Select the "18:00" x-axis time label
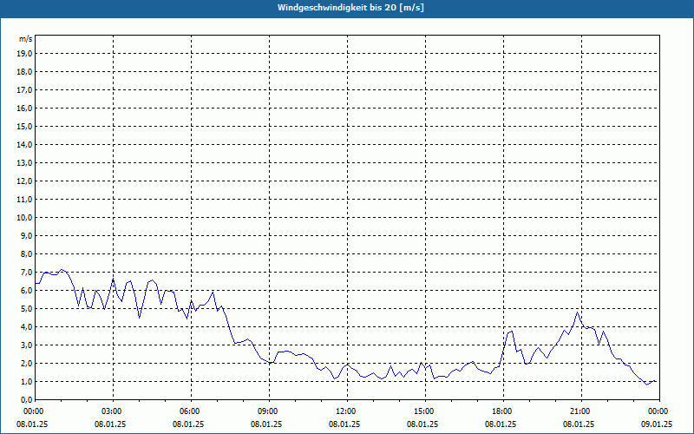 [504, 411]
